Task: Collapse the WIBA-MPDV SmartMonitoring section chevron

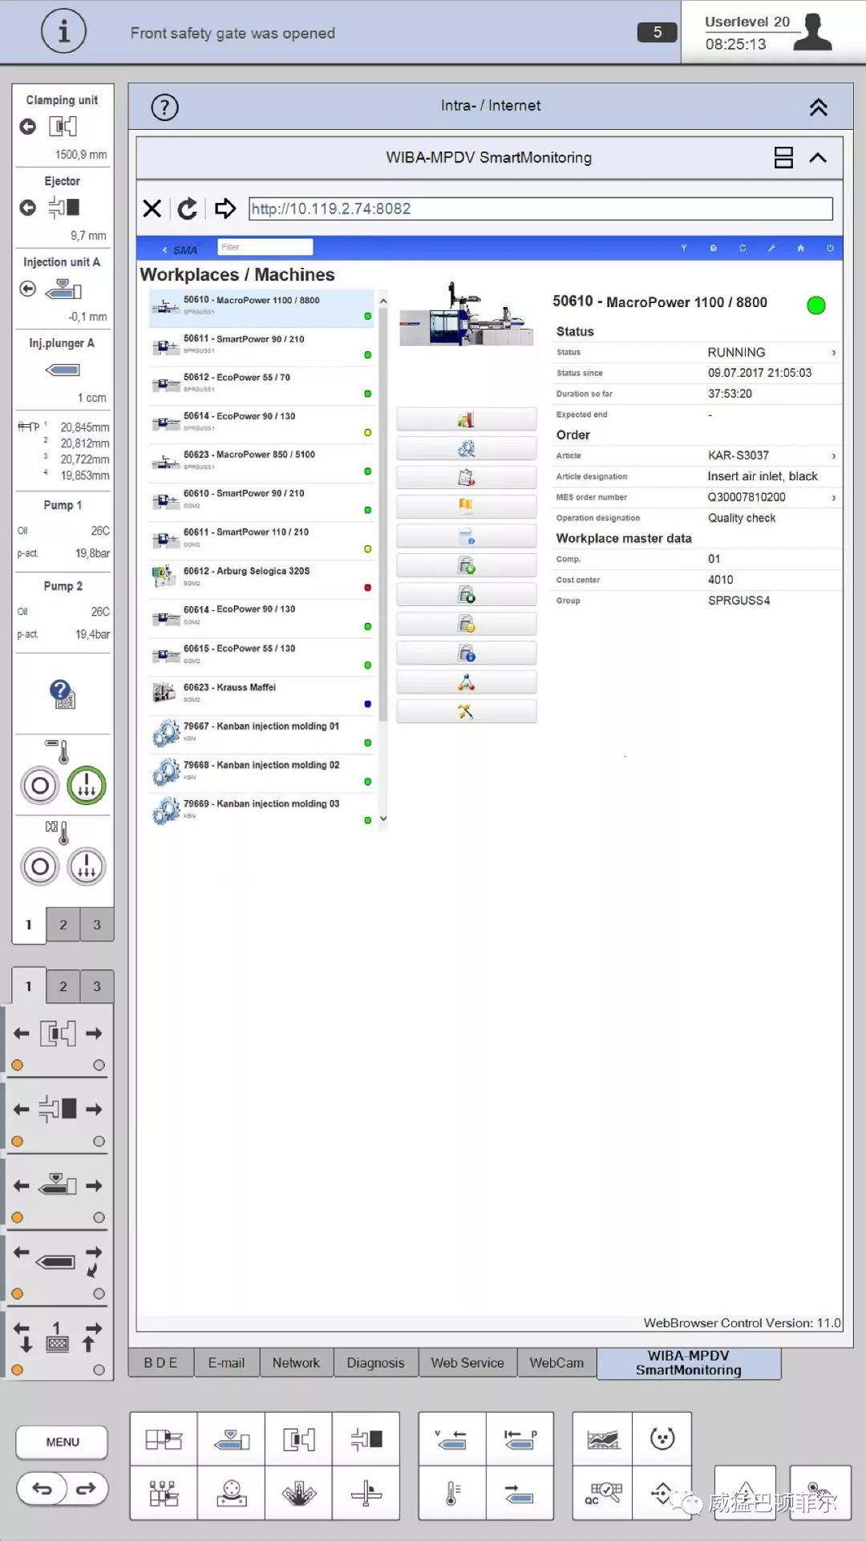Action: (818, 158)
